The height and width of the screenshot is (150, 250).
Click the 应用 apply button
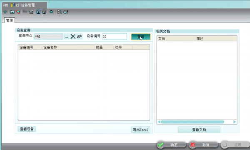tap(235, 145)
